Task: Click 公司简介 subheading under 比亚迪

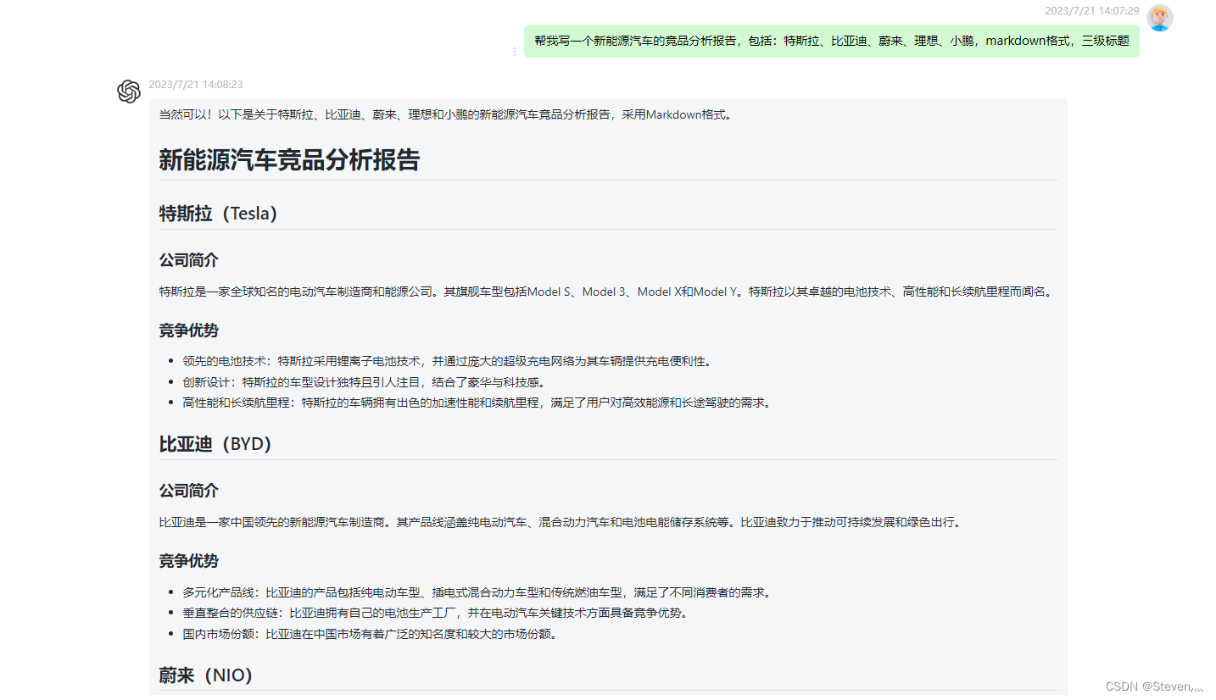Action: (x=189, y=491)
